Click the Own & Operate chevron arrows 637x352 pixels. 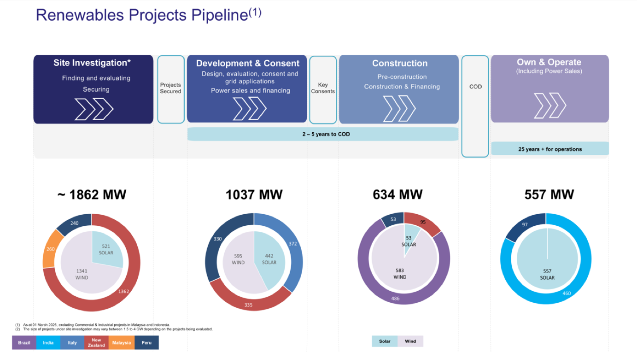[549, 105]
